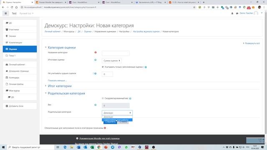
Task: Click help icon next to Скорректированный вес
Action: pyautogui.click(x=130, y=98)
